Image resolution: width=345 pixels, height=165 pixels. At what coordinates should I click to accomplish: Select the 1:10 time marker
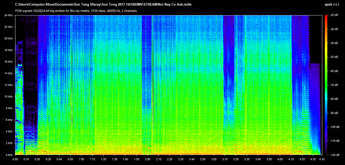tap(92, 159)
